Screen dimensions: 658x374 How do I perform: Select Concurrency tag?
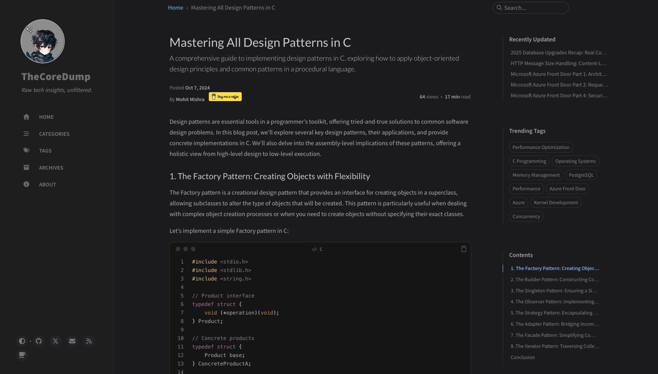click(x=526, y=217)
